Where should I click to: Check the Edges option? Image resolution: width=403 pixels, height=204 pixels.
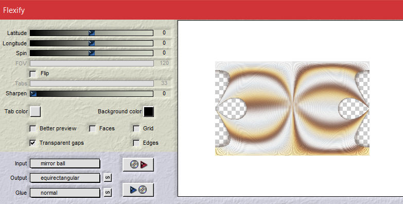[136, 143]
